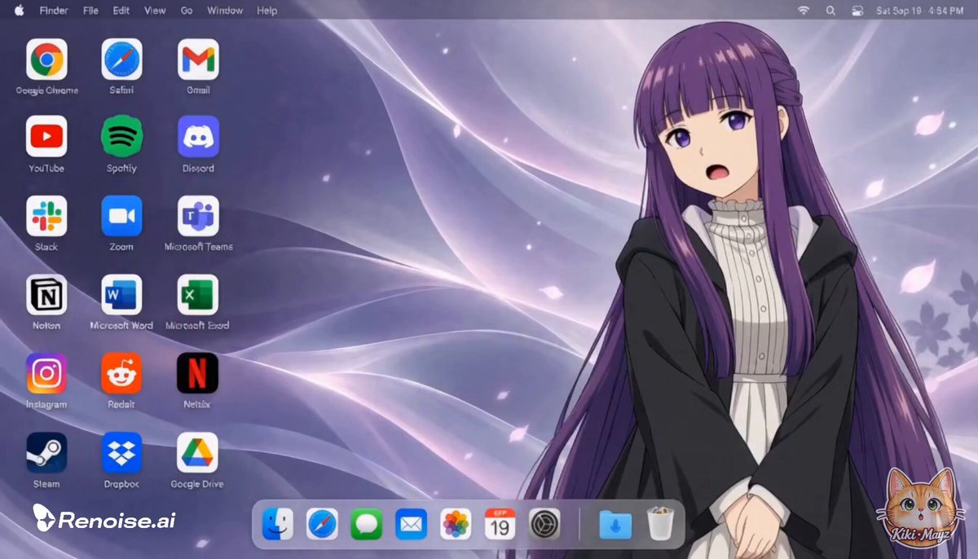The width and height of the screenshot is (978, 559).
Task: Launch Notion from the desktop
Action: 46,294
